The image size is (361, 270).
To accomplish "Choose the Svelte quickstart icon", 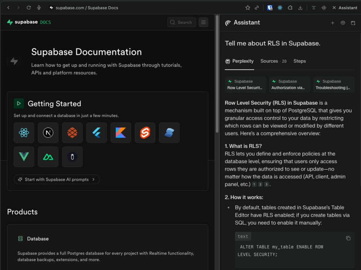I will (x=145, y=132).
